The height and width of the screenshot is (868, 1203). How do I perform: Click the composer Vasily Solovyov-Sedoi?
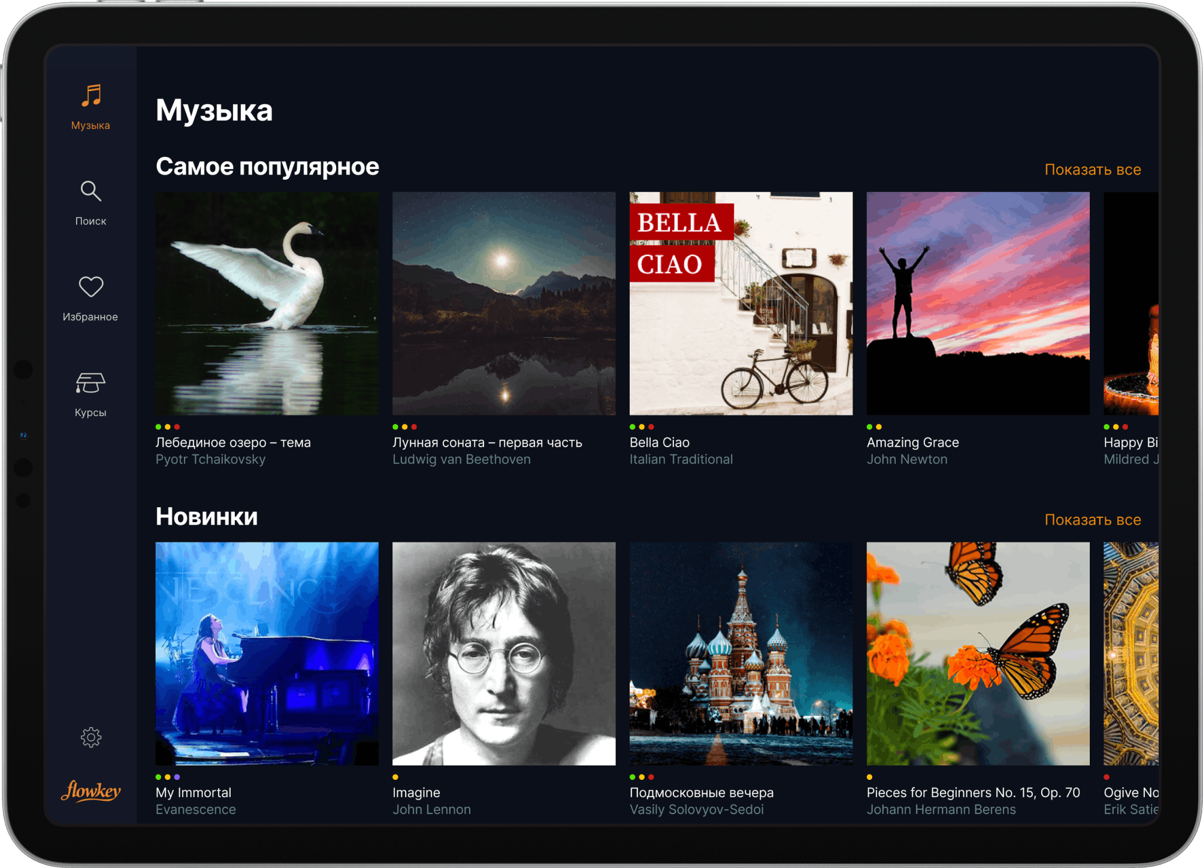tap(697, 810)
